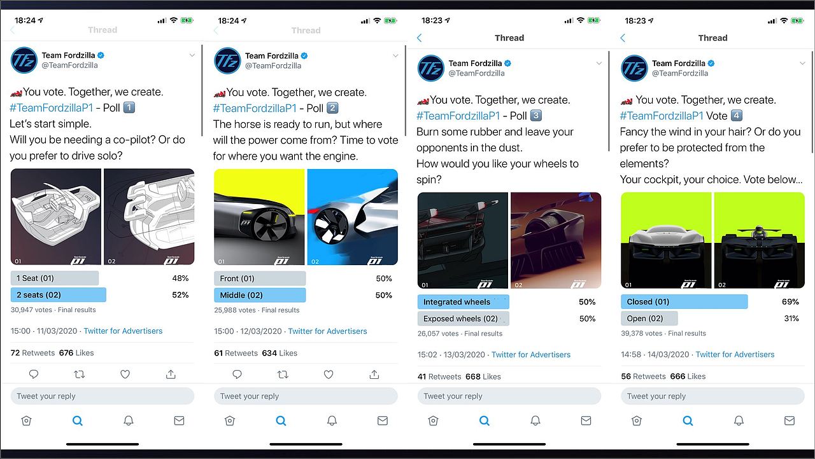Tap the retweet icon under 634 Likes tweet
This screenshot has height=459, width=815.
283,374
